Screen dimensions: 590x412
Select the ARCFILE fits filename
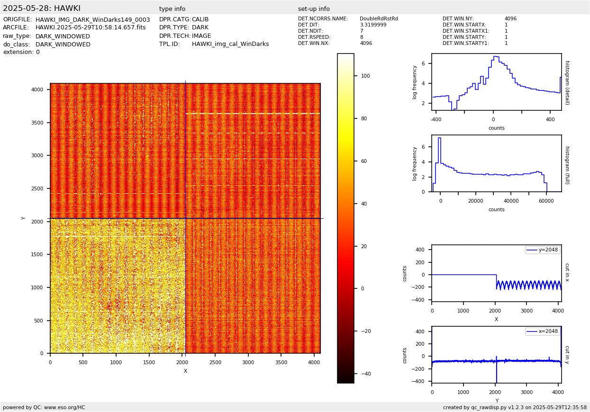(91, 27)
